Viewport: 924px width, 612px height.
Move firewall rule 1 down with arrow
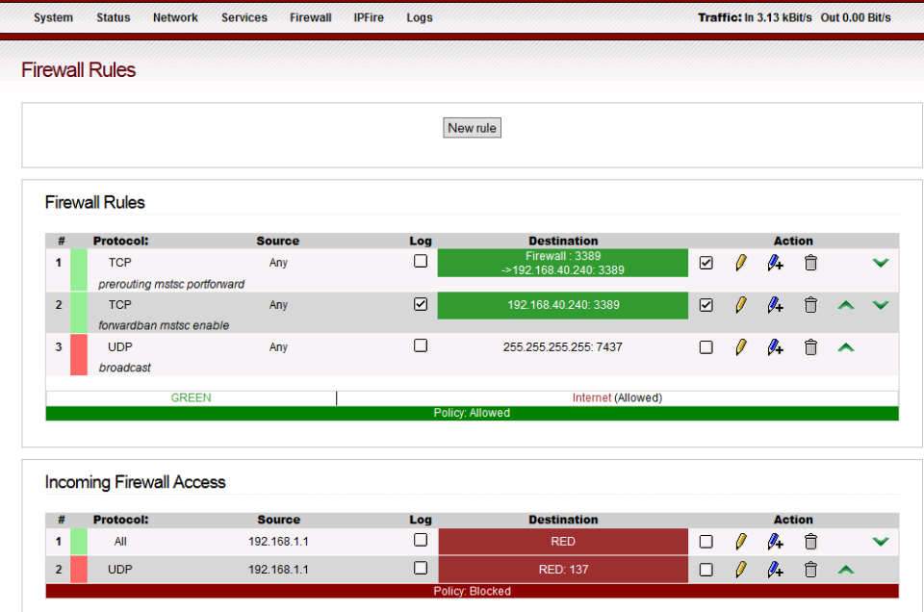pyautogui.click(x=880, y=263)
